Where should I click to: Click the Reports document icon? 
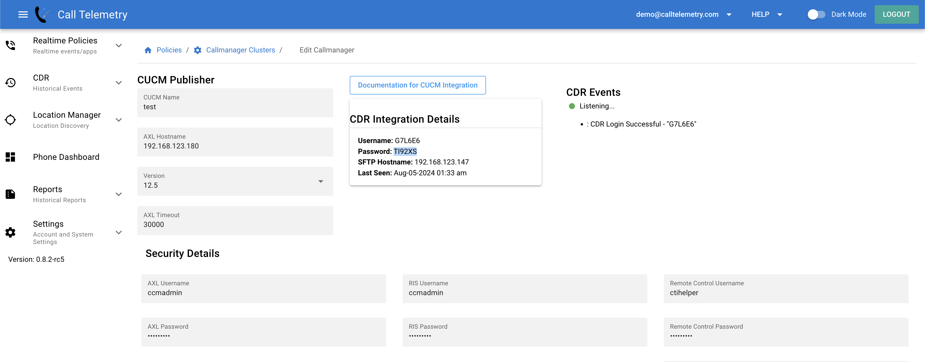tap(10, 194)
